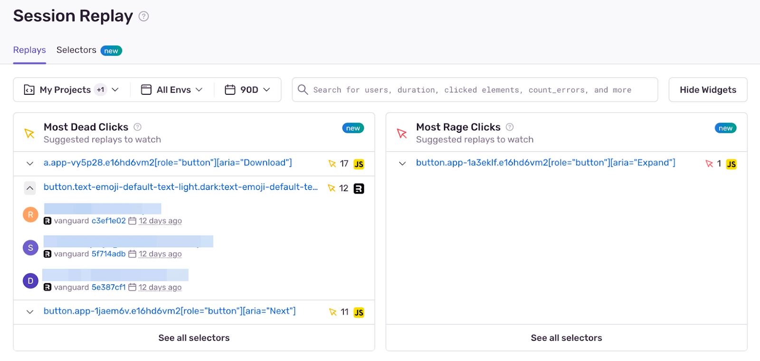Screen dimensions: 760x361
Task: Open replay link c3ef1e02
Action: coord(109,221)
